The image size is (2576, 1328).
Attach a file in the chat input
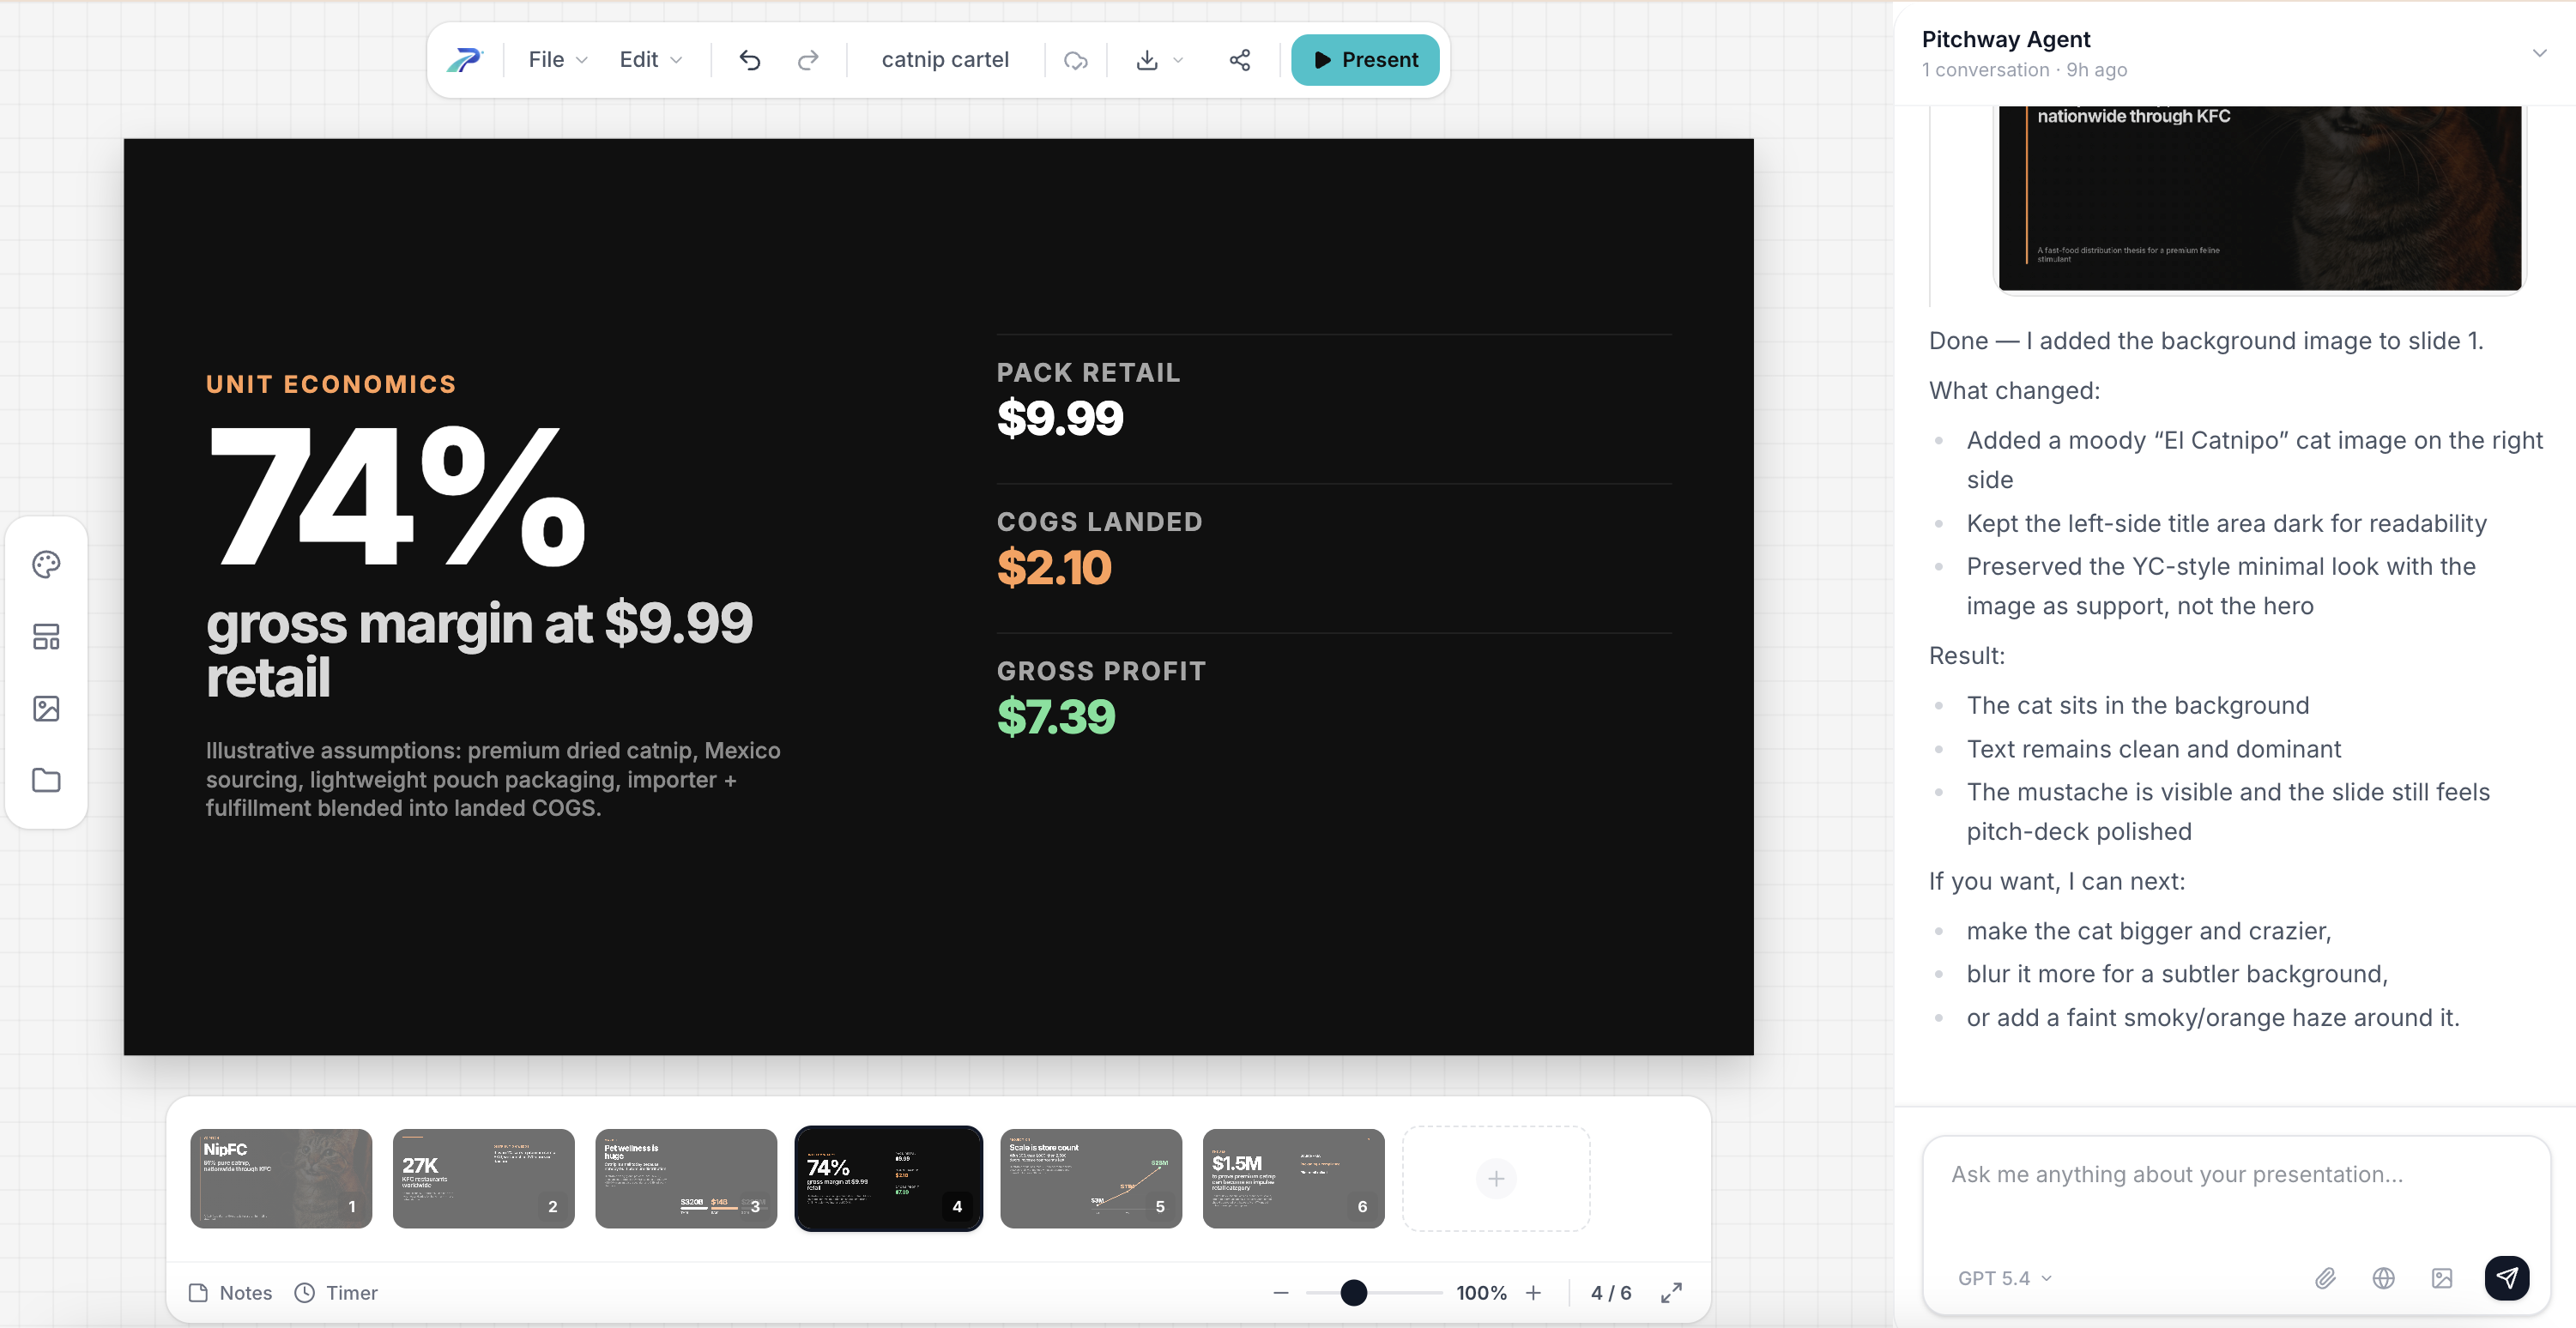(2325, 1277)
